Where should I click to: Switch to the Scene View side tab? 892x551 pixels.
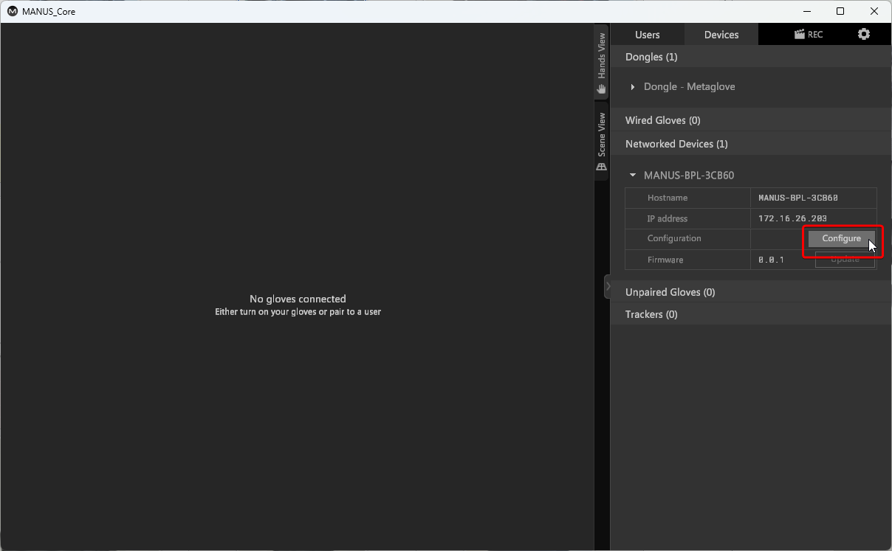pyautogui.click(x=602, y=142)
